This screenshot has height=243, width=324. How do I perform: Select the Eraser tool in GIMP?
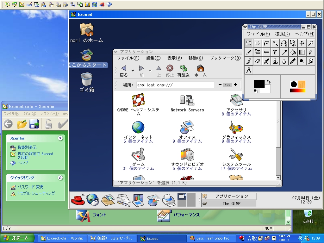(x=258, y=61)
